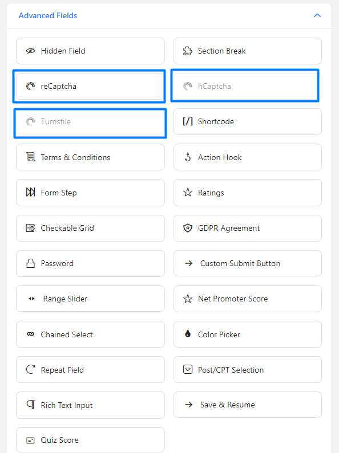The width and height of the screenshot is (339, 453).
Task: Click the GDPR Agreement shield icon
Action: click(x=187, y=228)
